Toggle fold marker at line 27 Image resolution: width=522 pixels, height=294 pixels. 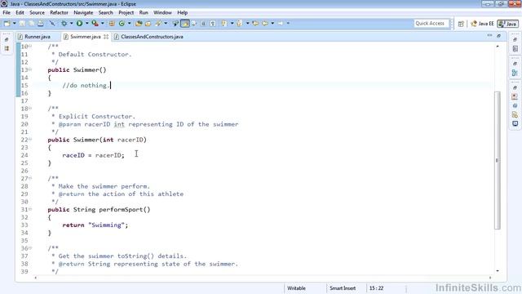pos(30,178)
